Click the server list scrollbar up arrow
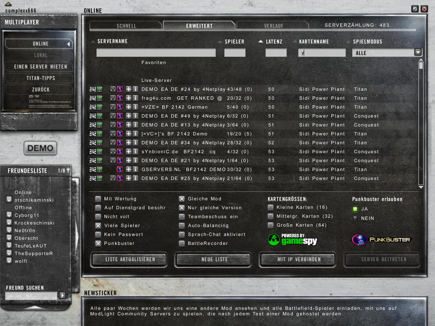This screenshot has width=435, height=326. [x=421, y=60]
